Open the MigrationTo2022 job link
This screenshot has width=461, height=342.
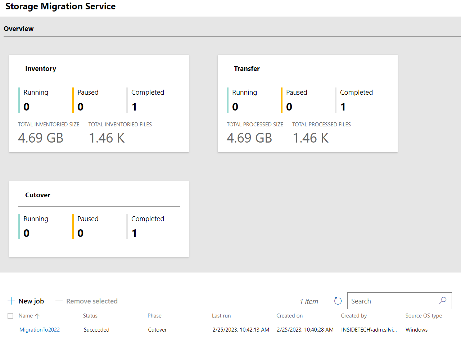click(40, 329)
